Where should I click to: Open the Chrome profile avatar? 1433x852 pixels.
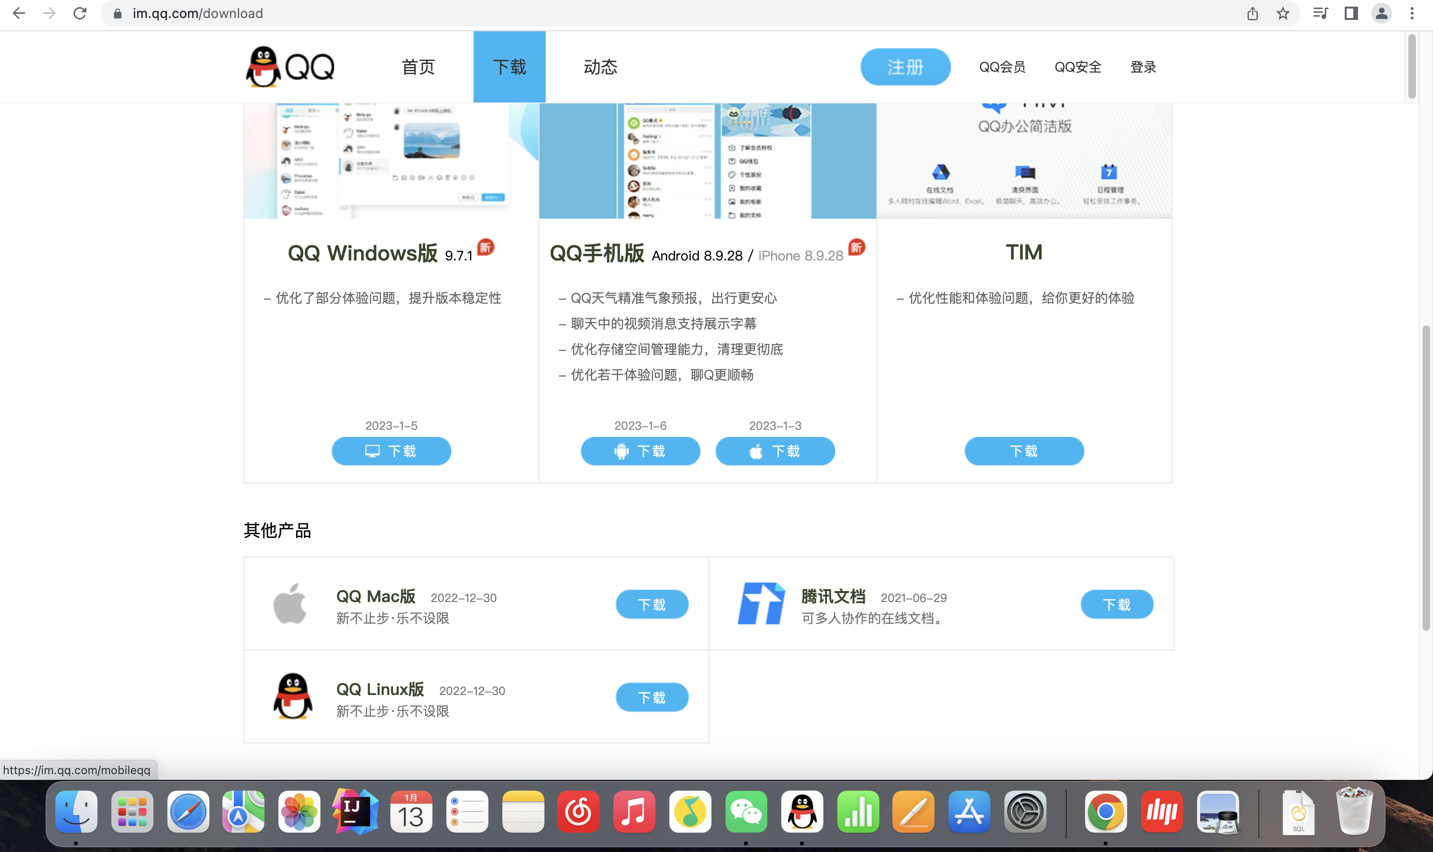coord(1381,13)
